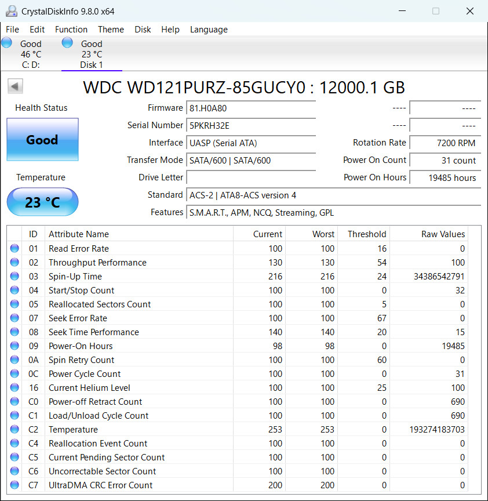Open the Function menu
Screen dimensions: 488x501
coord(71,30)
